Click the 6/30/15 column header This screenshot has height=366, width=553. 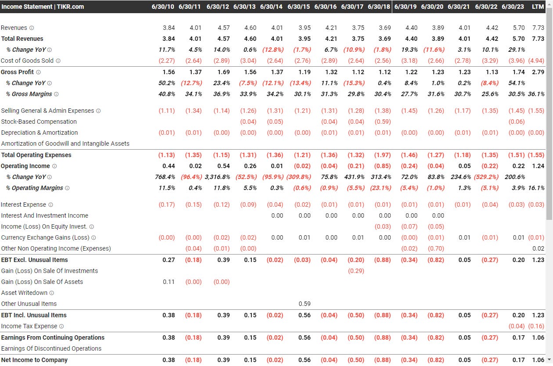pos(299,7)
